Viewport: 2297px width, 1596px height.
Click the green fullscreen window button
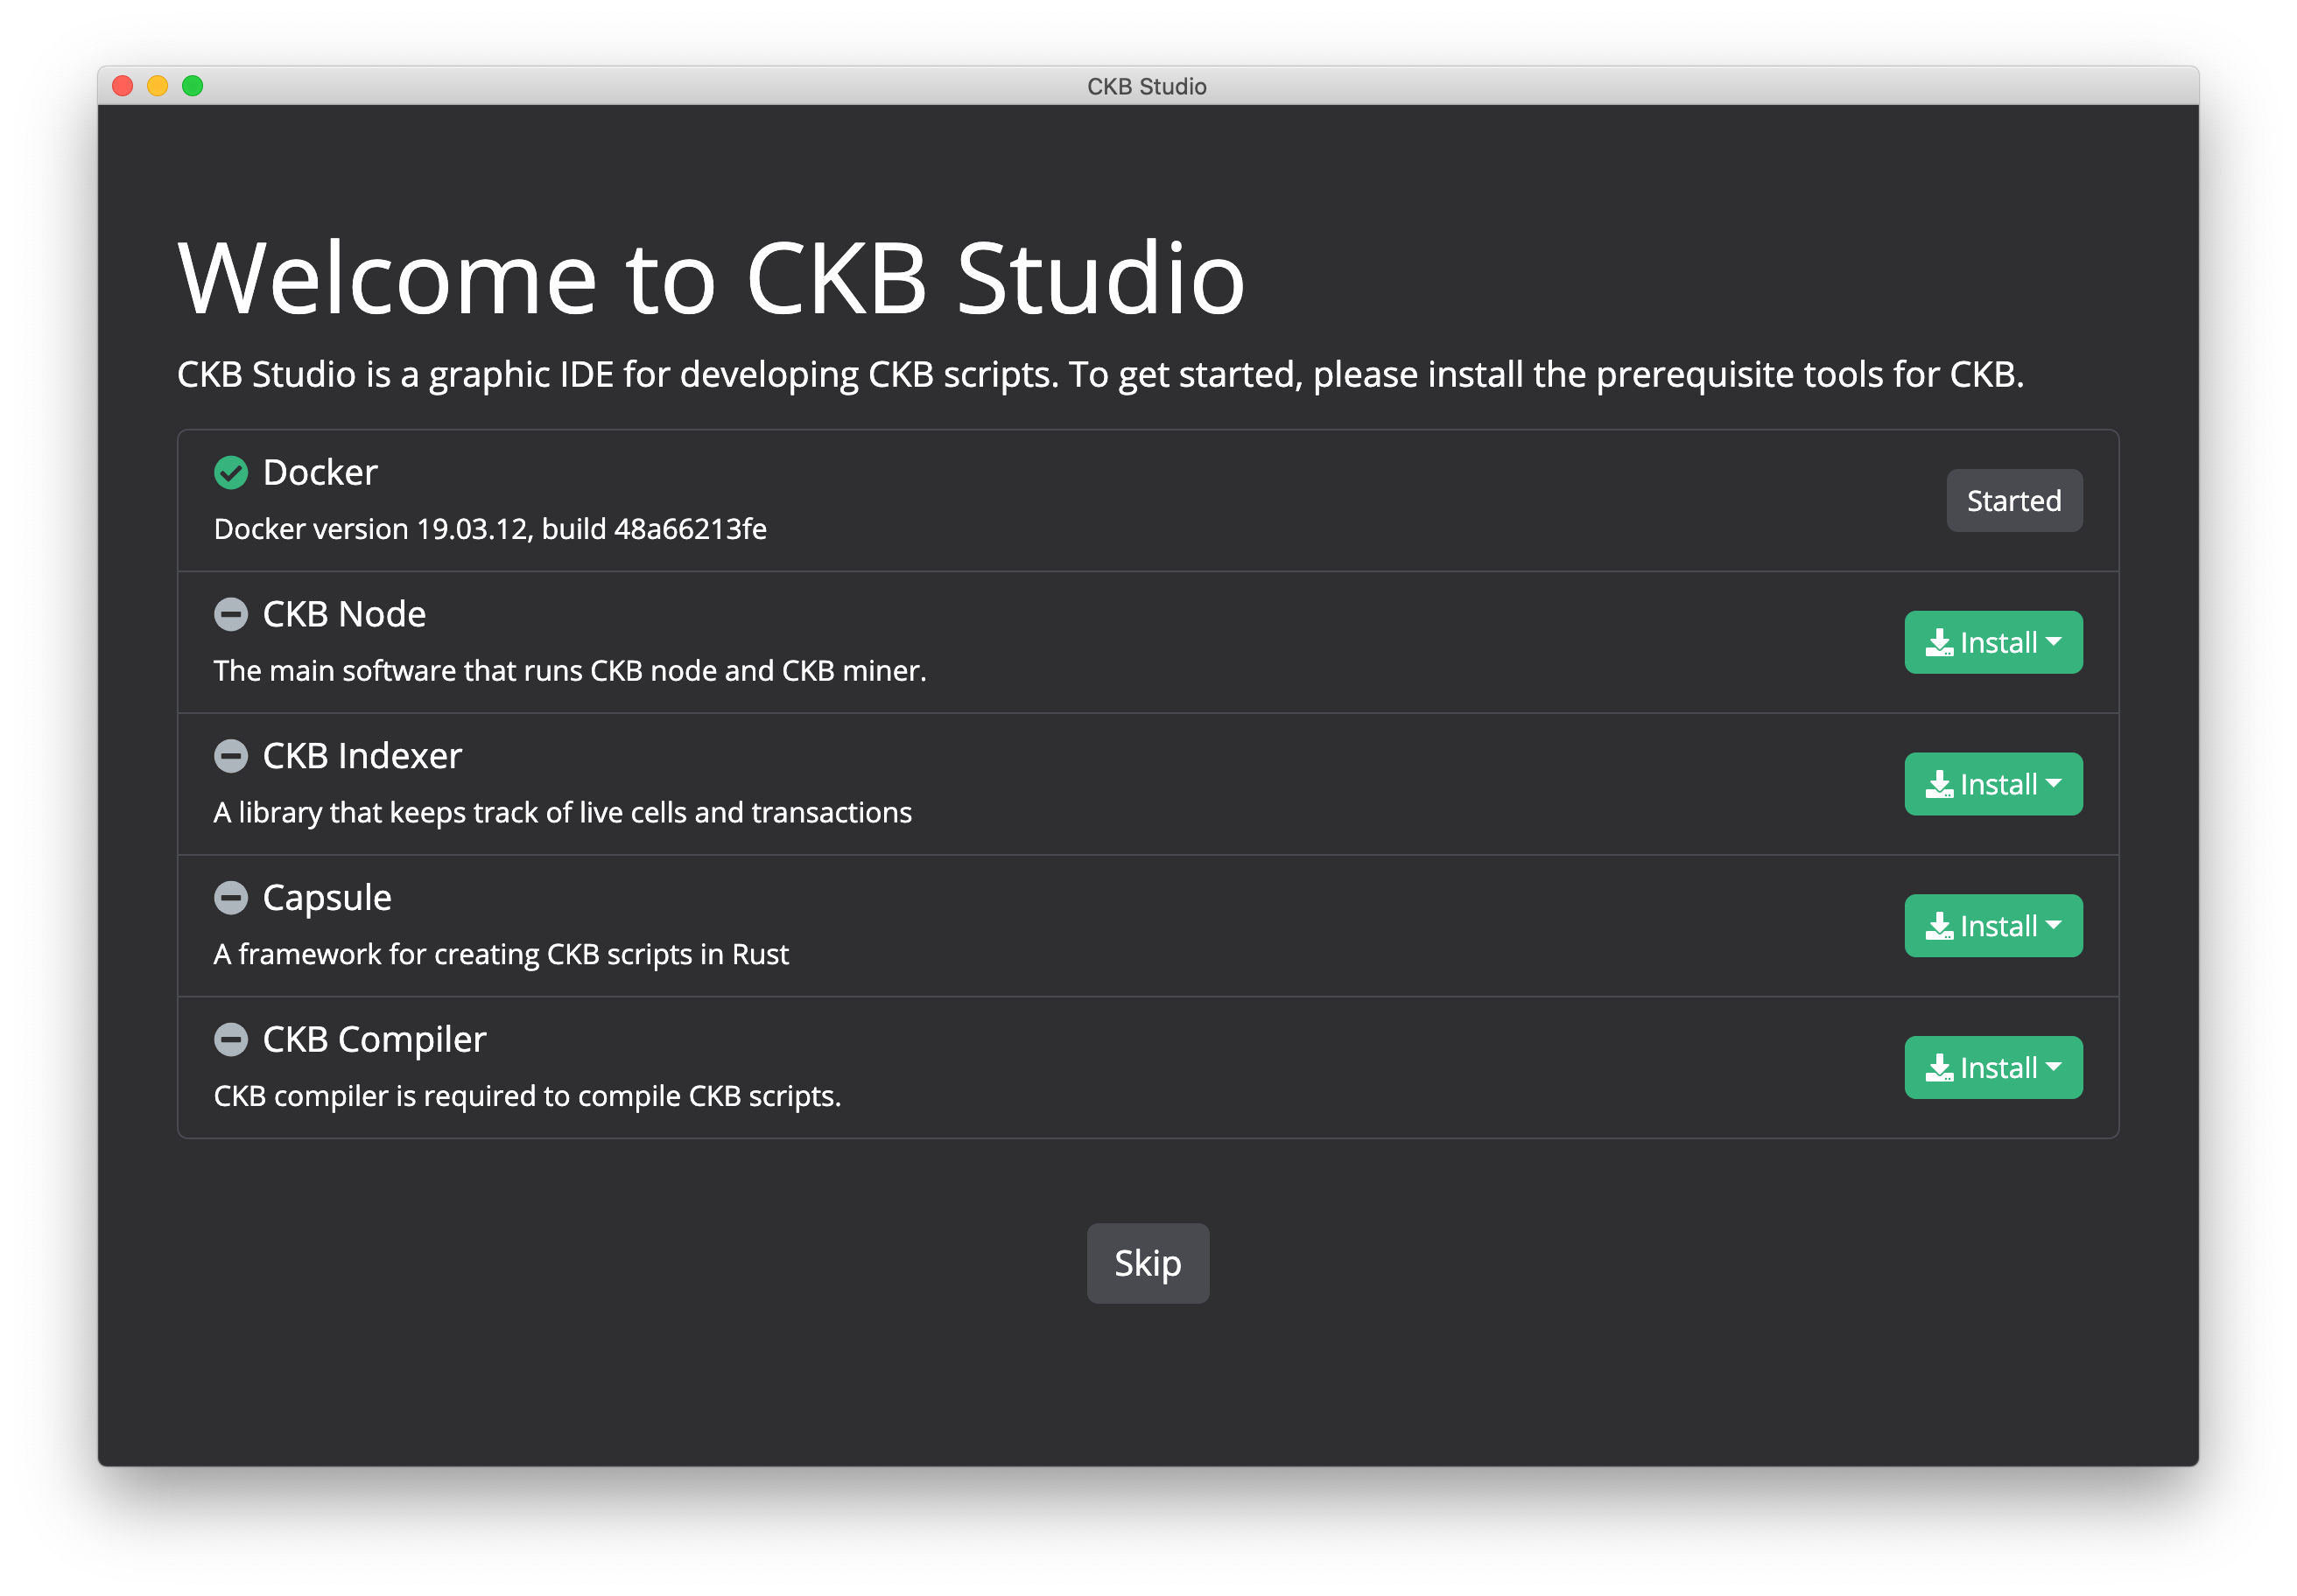tap(193, 86)
